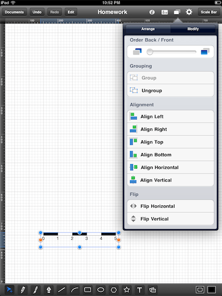The height and width of the screenshot is (296, 222).
Task: Tap bring to front icon
Action: click(x=205, y=51)
